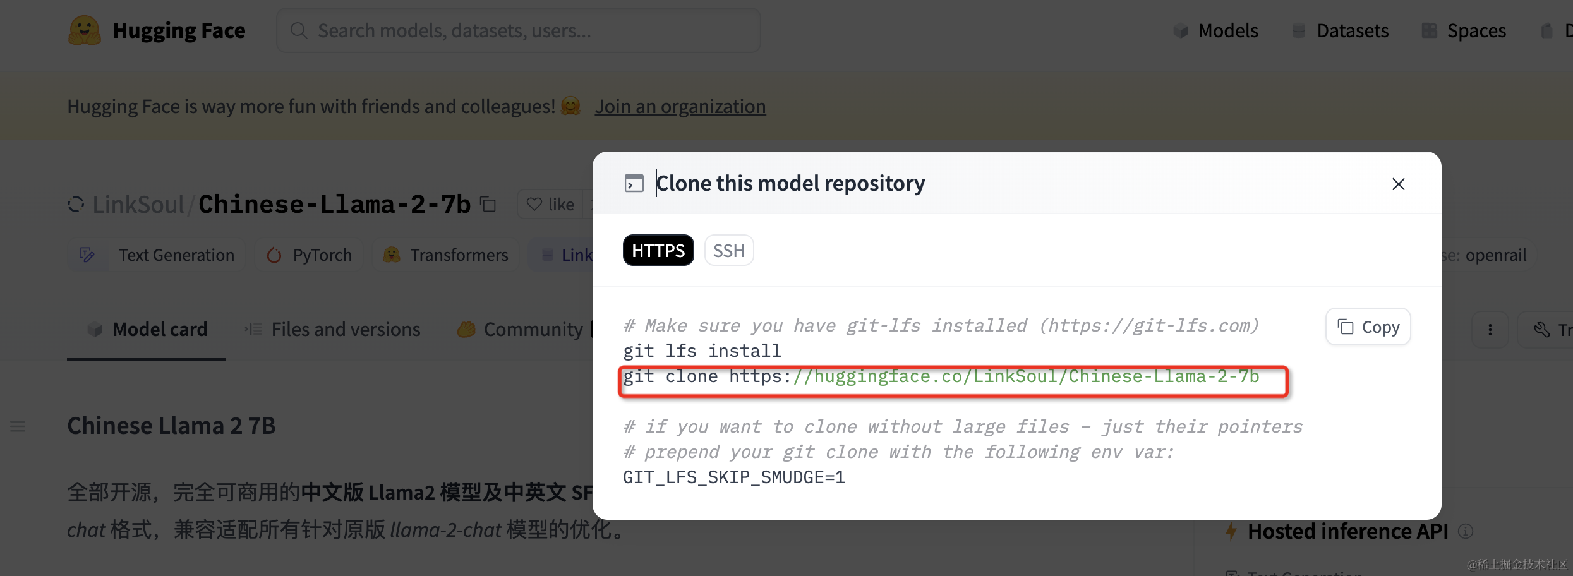The width and height of the screenshot is (1573, 576).
Task: Click the Text Generation tag icon
Action: point(87,255)
